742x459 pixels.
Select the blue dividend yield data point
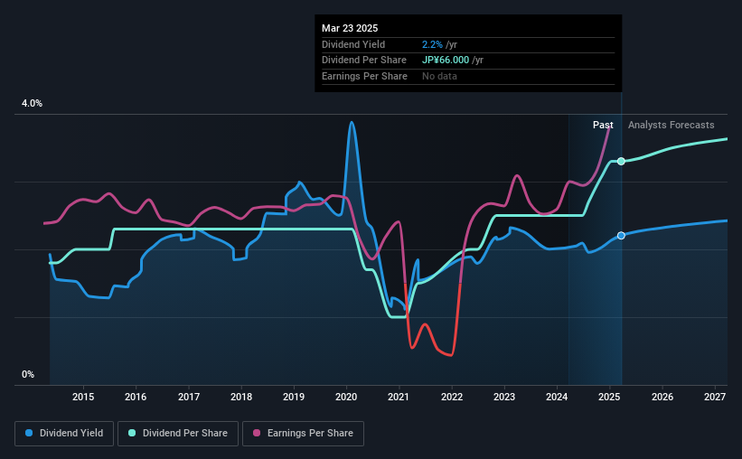621,236
